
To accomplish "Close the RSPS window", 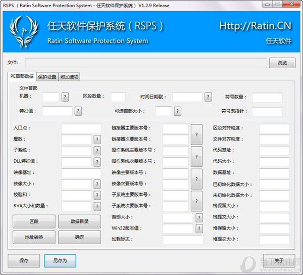I will 292,4.
